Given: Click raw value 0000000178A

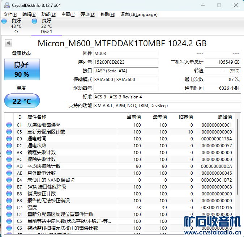Looking at the screenshot, I should 217,139.
